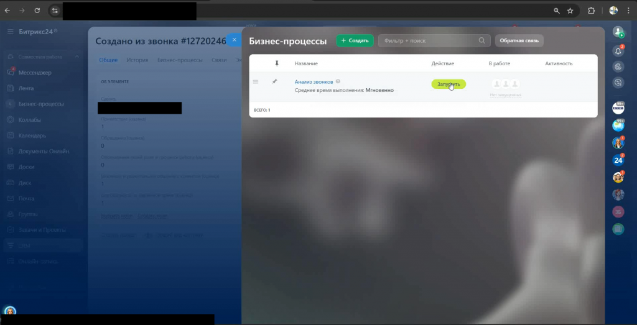Image resolution: width=637 pixels, height=325 pixels.
Task: Click the magnifier icon in the filter field
Action: pos(482,40)
